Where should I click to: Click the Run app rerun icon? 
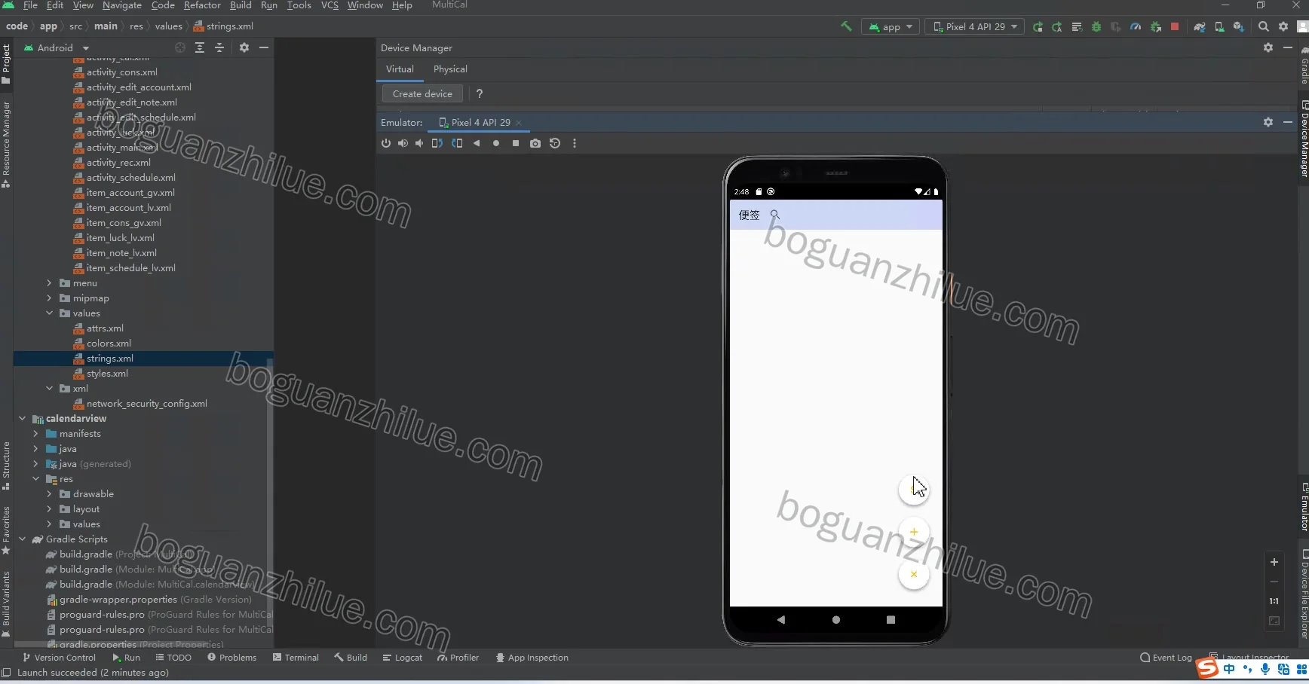1038,26
